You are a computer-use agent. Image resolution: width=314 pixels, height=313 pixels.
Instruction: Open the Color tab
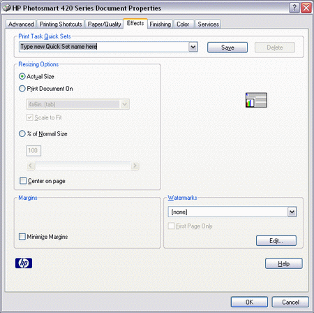pos(183,24)
